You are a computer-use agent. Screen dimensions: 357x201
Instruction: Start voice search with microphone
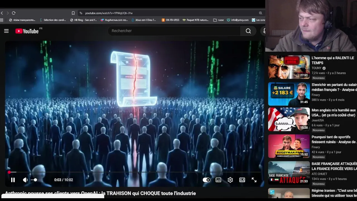pos(263,31)
